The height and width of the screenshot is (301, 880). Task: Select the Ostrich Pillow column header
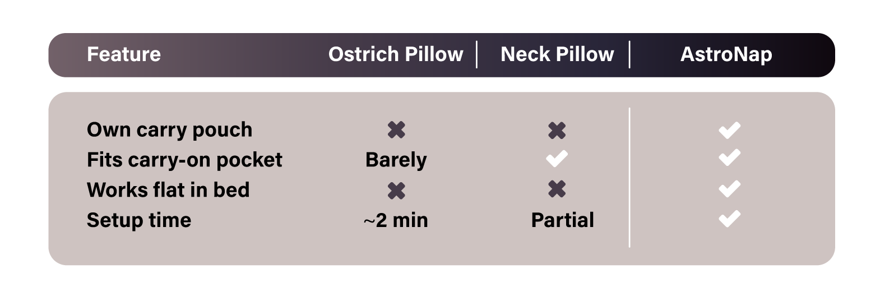point(396,54)
